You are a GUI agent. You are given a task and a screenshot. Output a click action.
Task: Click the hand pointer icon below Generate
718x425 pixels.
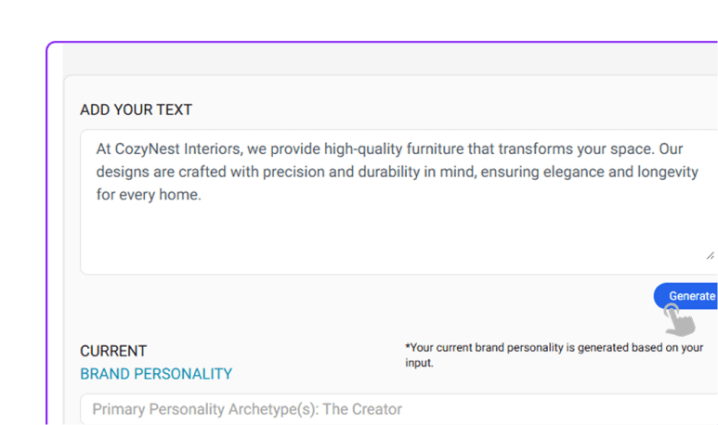681,321
